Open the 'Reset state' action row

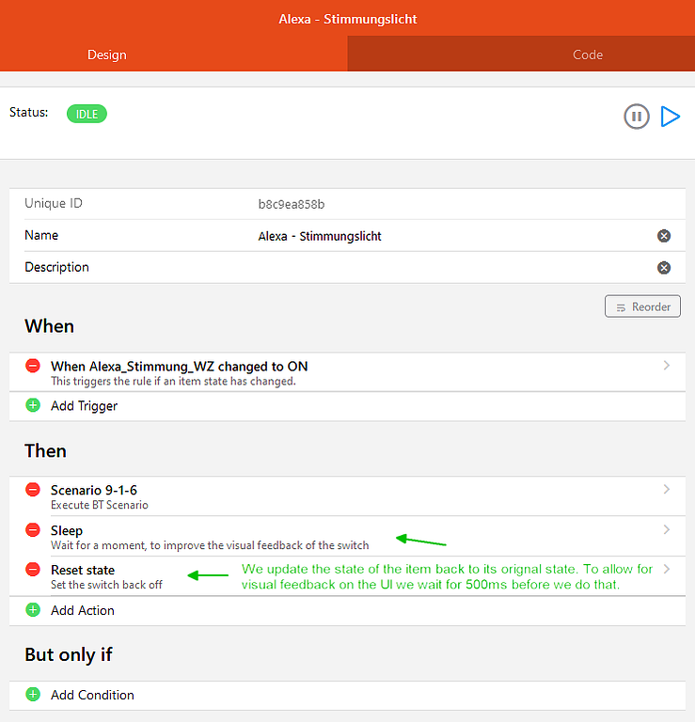coord(347,576)
